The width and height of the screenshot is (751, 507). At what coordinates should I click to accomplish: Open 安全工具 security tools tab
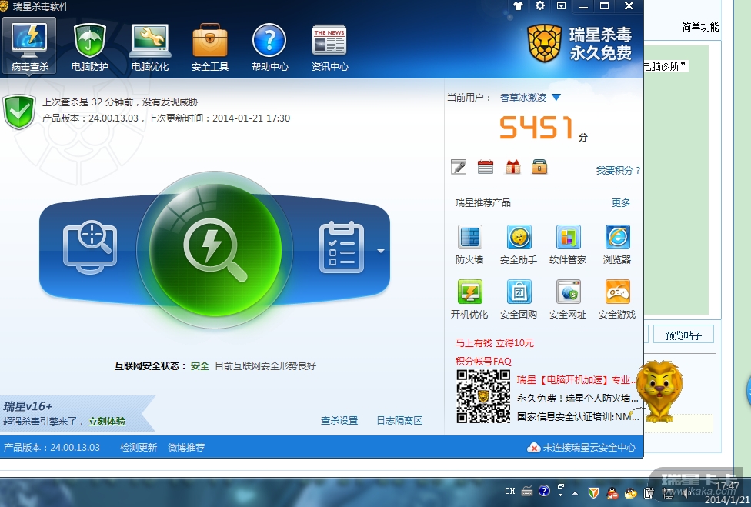pos(210,46)
